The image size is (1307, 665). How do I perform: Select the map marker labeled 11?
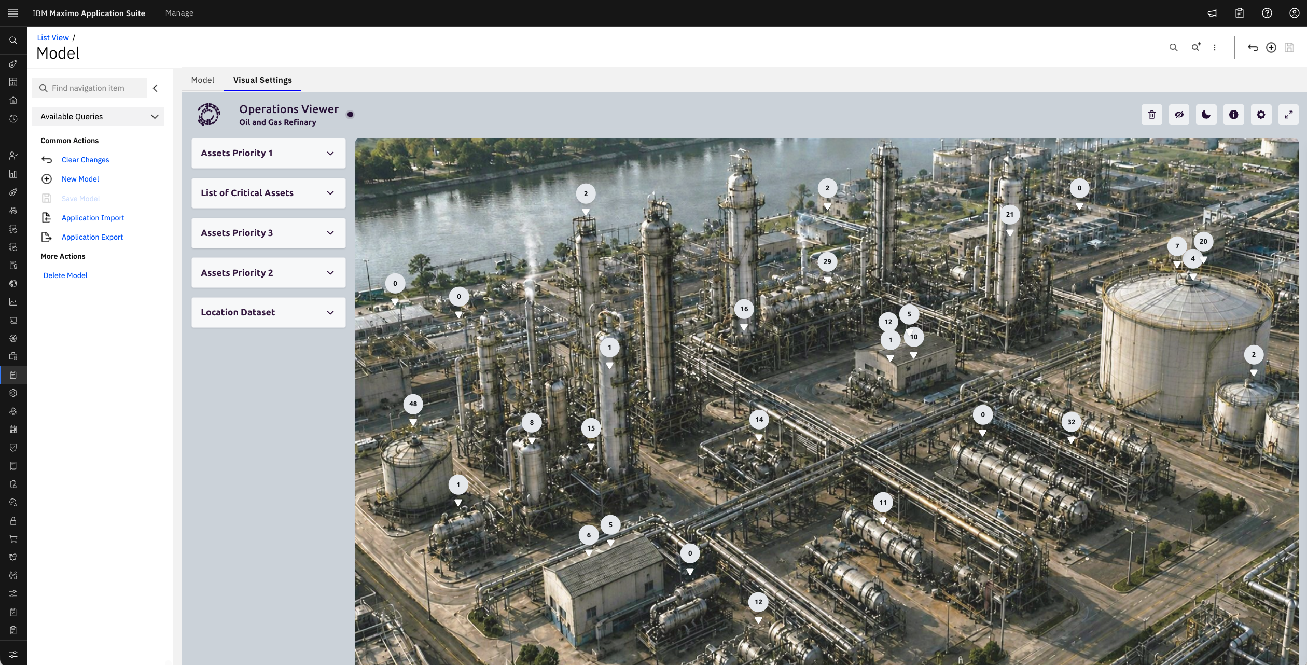pos(883,503)
